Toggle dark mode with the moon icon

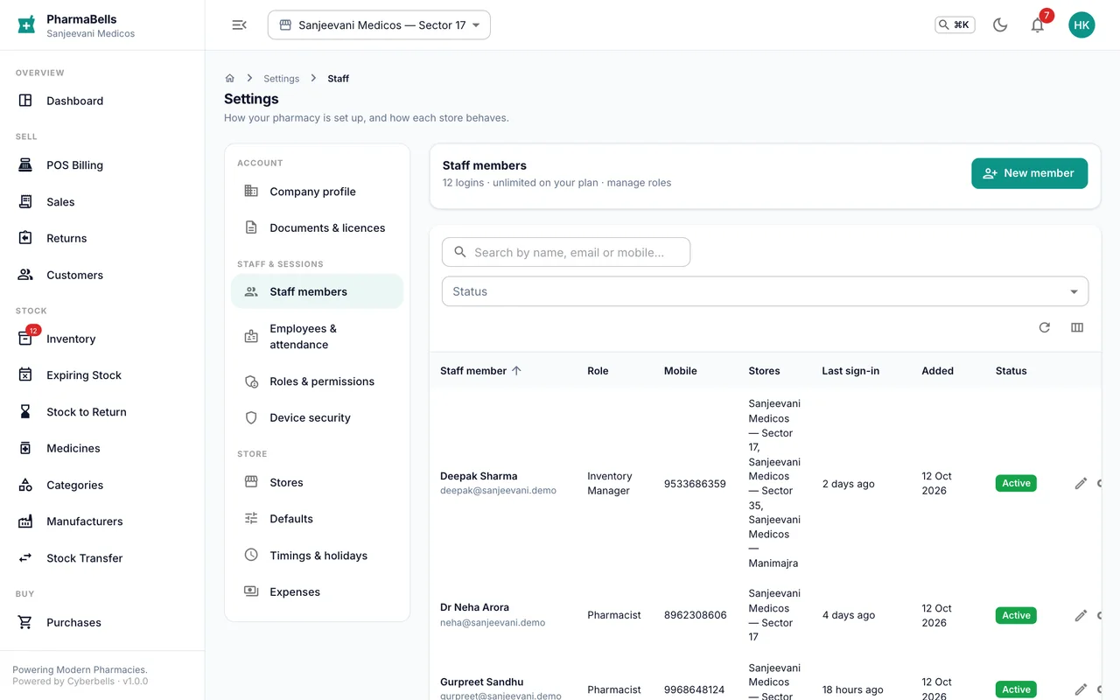coord(1000,25)
